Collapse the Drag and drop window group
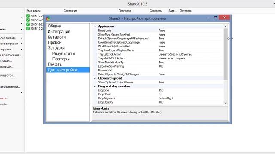The image size is (275, 154). 95,86
